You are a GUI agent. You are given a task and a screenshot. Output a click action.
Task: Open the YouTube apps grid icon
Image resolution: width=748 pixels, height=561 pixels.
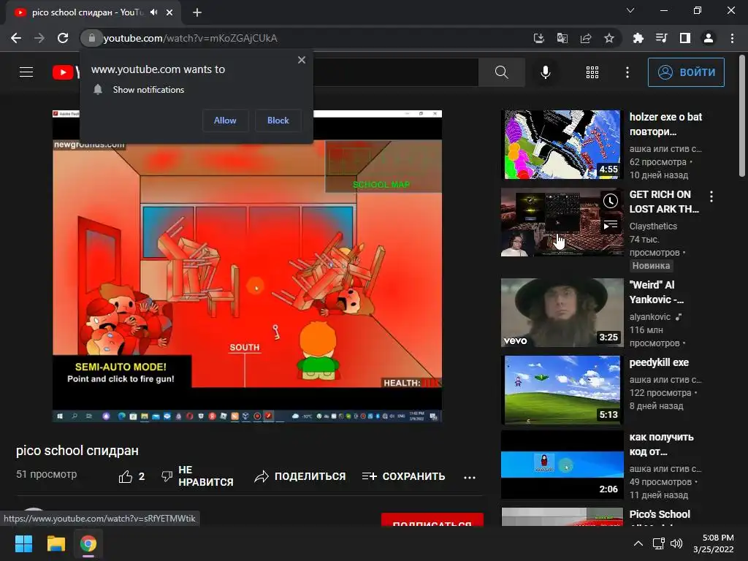tap(592, 72)
